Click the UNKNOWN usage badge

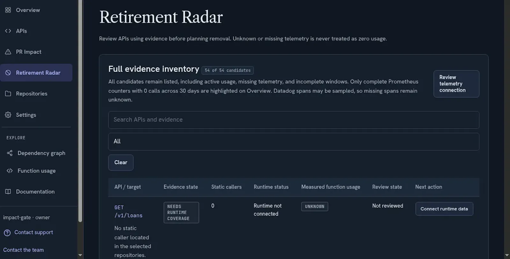(314, 206)
